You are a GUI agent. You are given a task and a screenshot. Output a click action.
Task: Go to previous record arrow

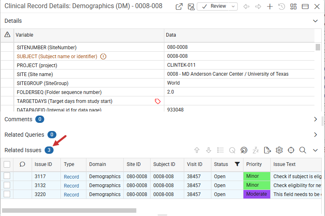pos(246,7)
